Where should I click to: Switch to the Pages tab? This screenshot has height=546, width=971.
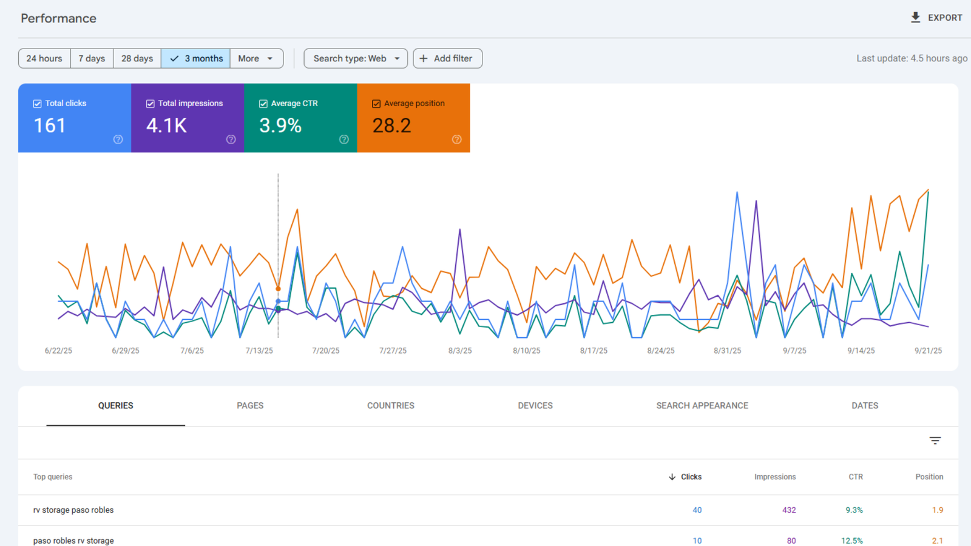[x=250, y=405]
